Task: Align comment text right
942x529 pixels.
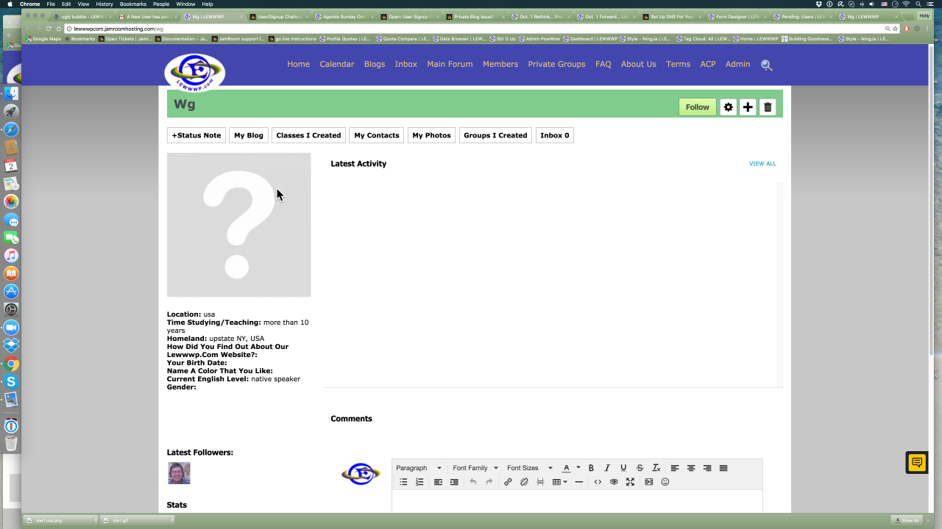Action: (x=707, y=468)
